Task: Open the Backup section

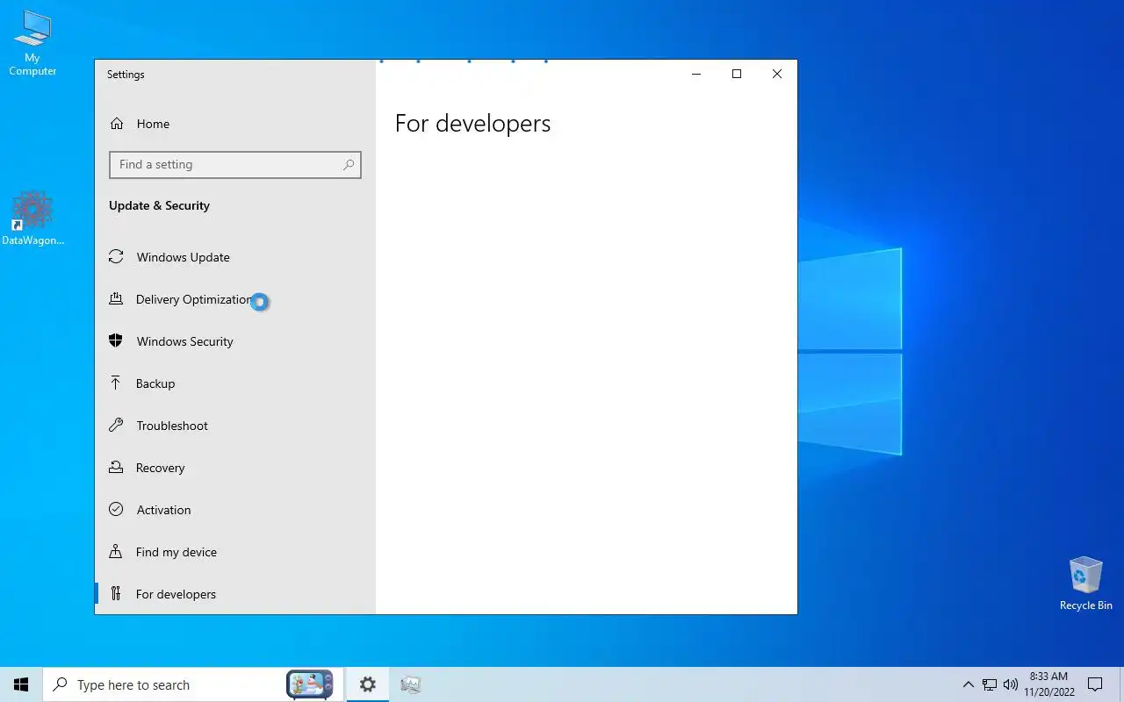Action: [235, 383]
